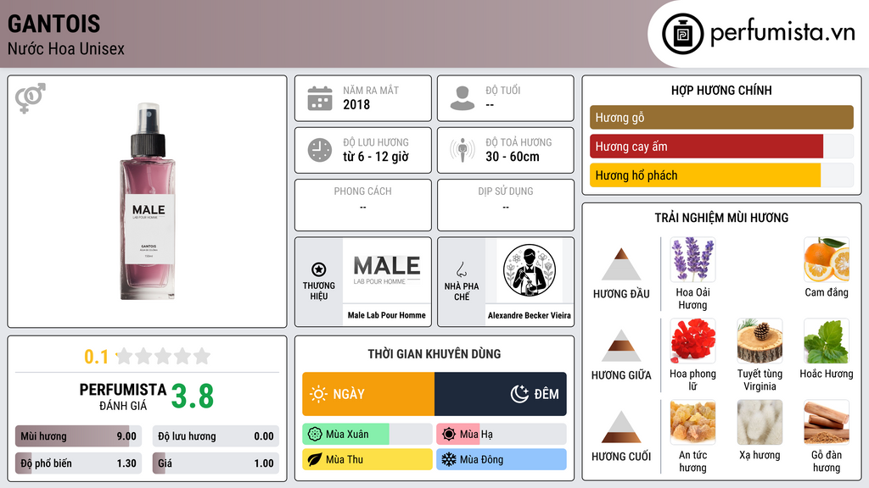Click the Giá 1.00 rating bar
869x488 pixels.
click(x=216, y=463)
